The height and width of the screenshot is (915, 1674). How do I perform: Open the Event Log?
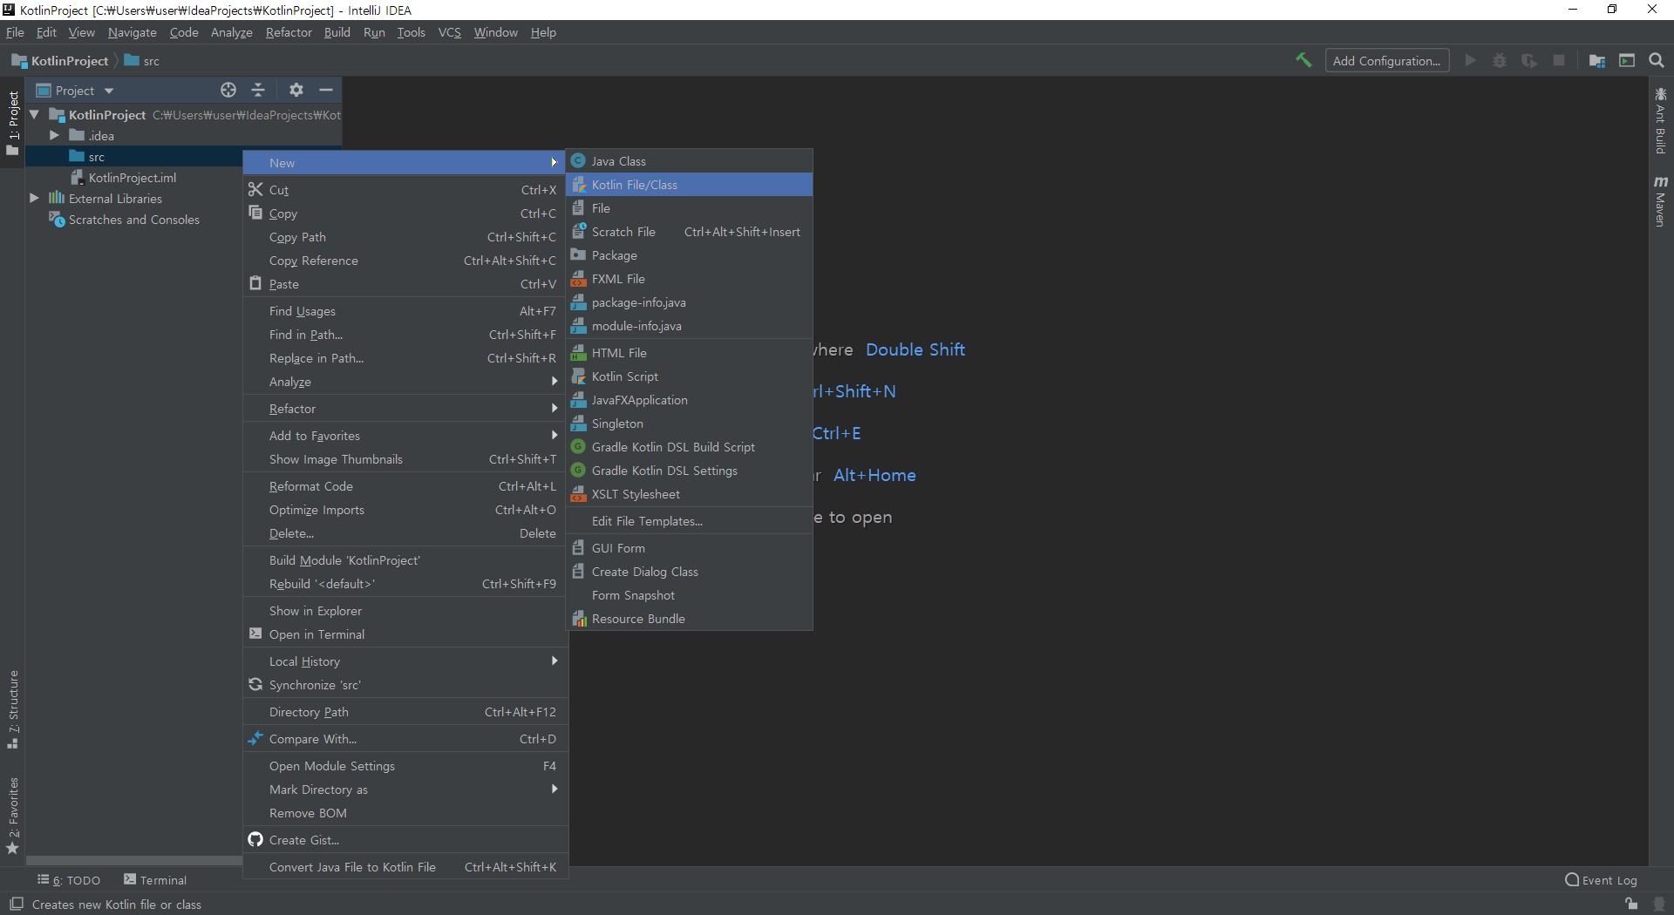(x=1601, y=880)
